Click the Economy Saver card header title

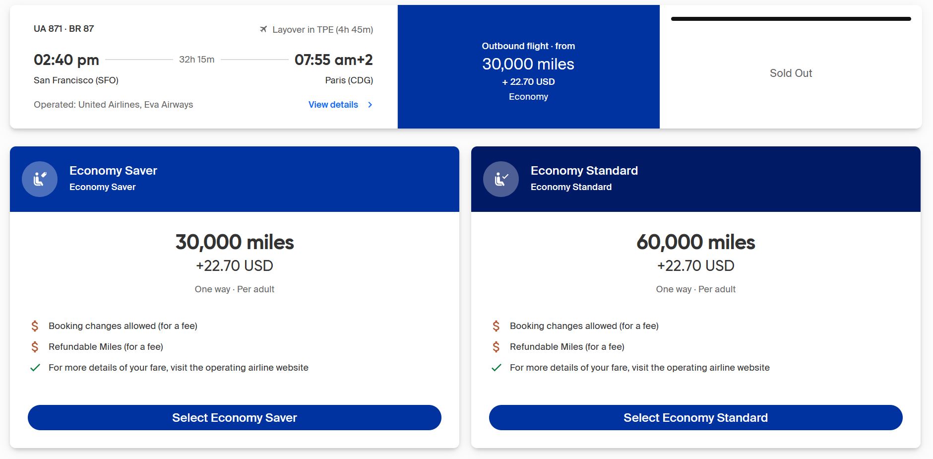click(113, 171)
